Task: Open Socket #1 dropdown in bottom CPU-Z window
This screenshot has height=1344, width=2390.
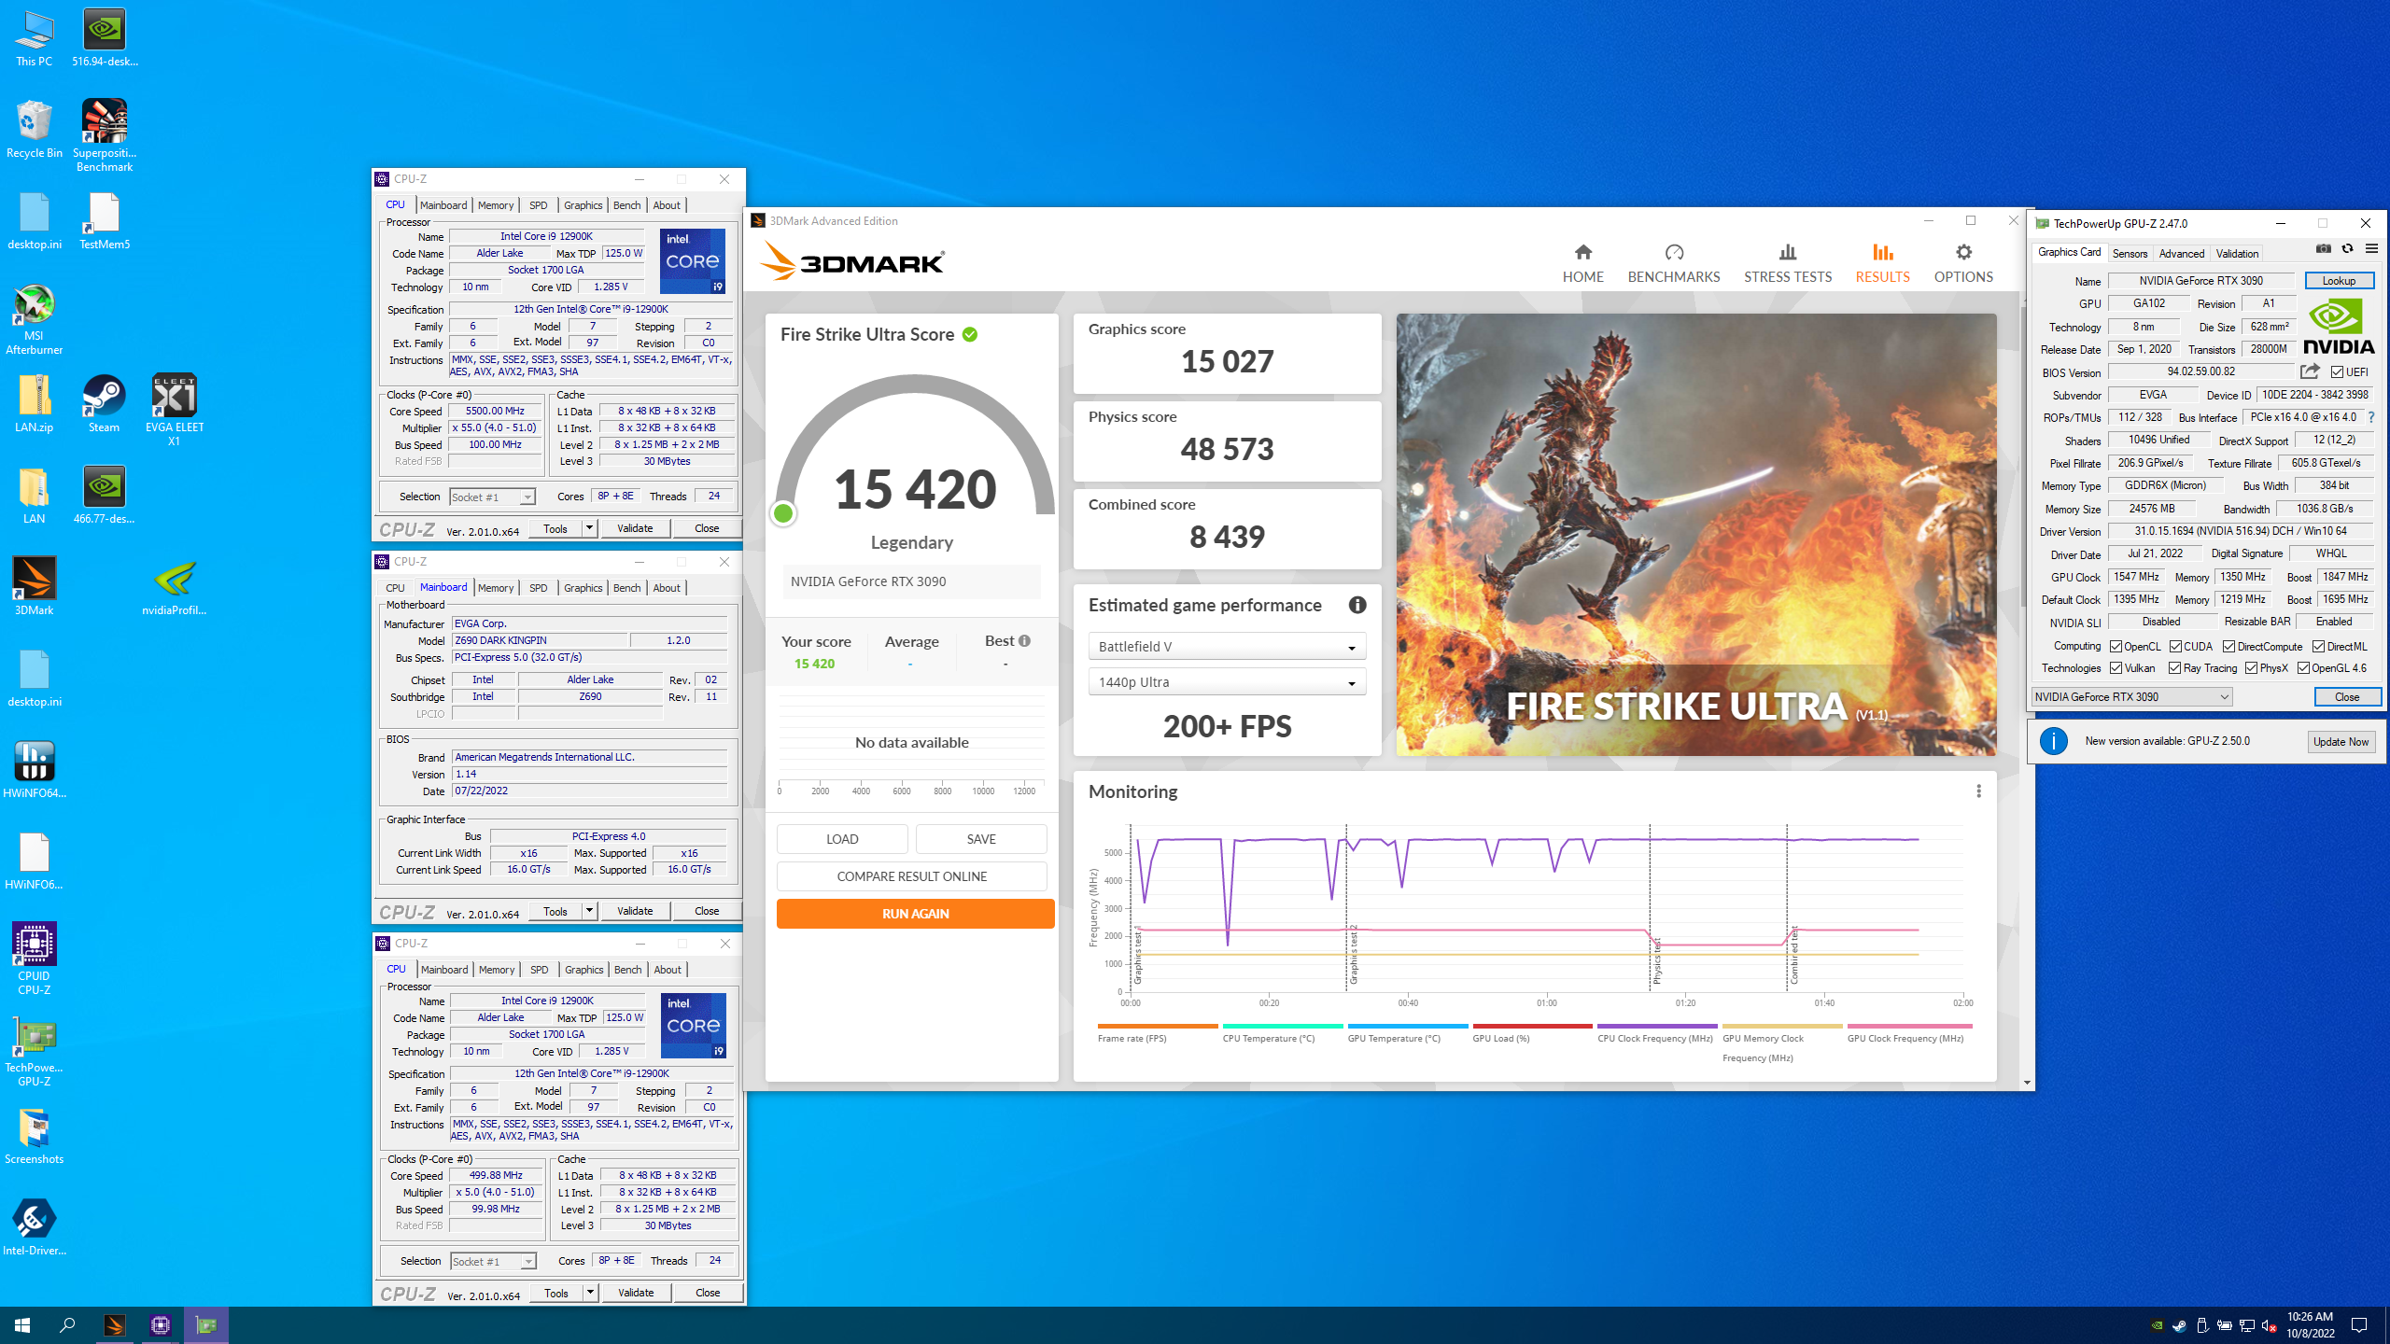Action: [x=493, y=1262]
